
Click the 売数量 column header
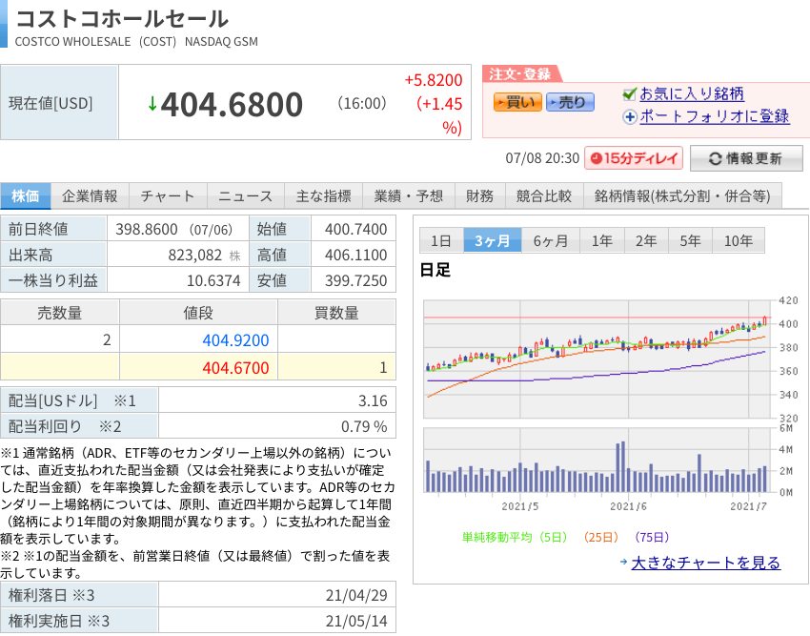60,313
